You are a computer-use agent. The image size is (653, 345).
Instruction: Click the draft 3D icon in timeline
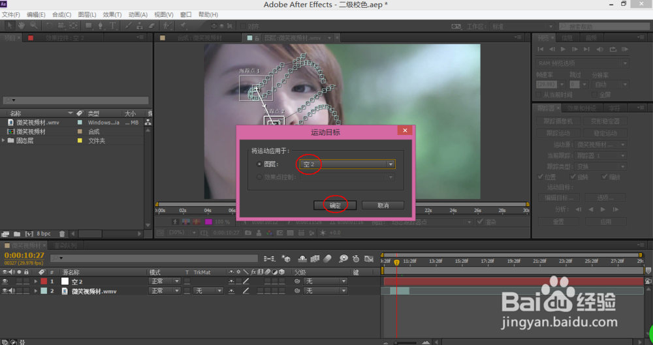(x=286, y=258)
